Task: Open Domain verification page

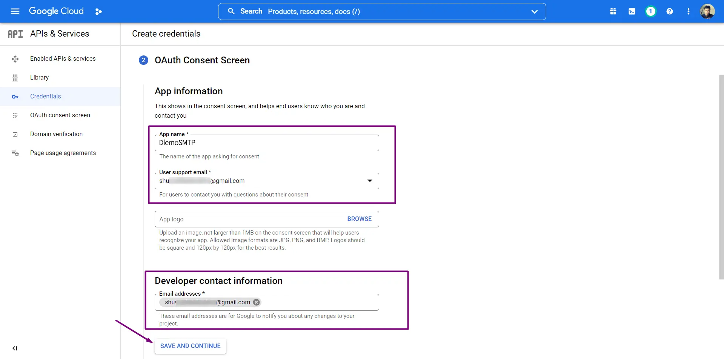Action: click(x=56, y=134)
